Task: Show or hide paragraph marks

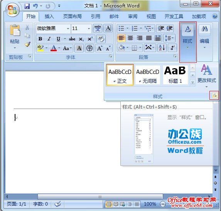Action: pos(172,48)
